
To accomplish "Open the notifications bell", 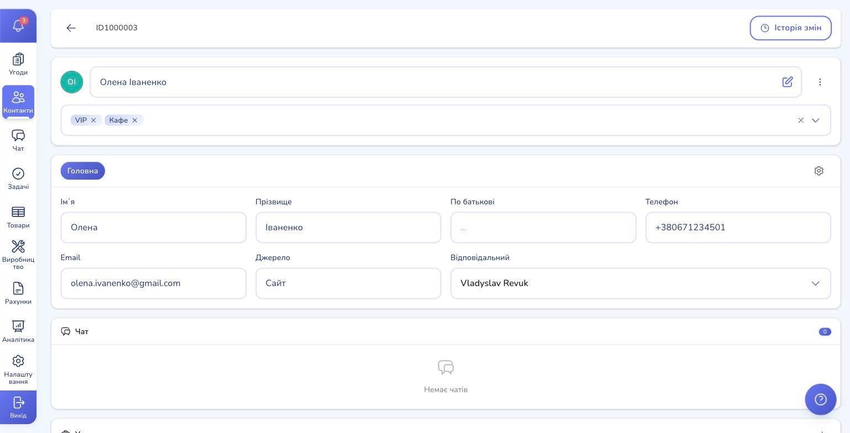I will (18, 25).
